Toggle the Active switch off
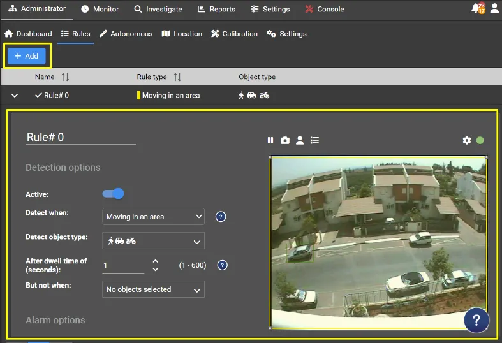 coord(113,194)
